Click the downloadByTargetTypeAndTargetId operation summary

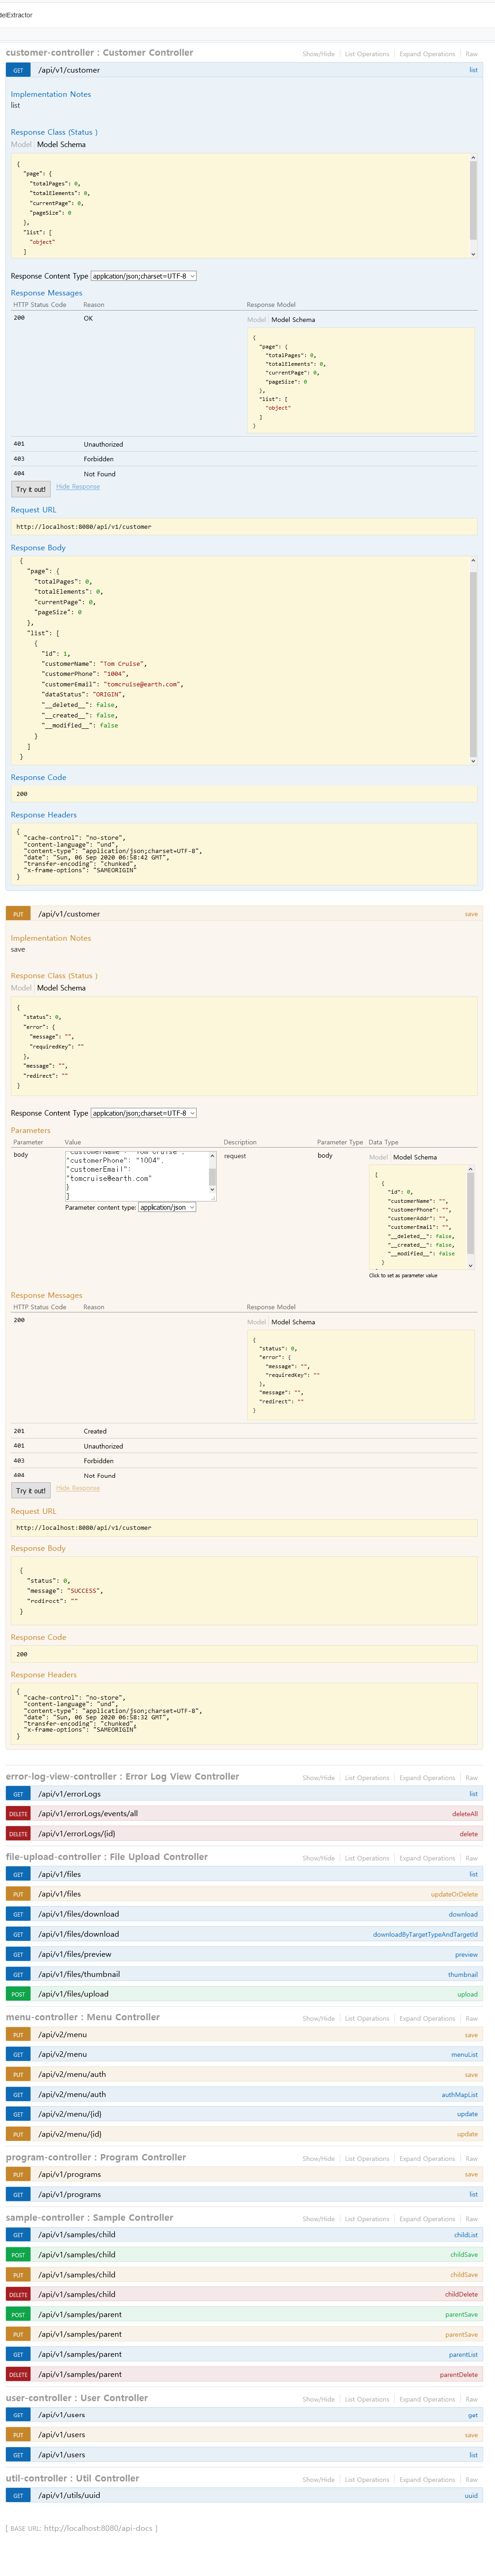tap(425, 1934)
